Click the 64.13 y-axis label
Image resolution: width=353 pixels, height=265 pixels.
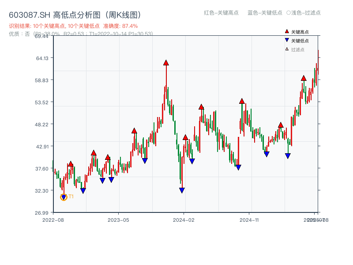42,58
